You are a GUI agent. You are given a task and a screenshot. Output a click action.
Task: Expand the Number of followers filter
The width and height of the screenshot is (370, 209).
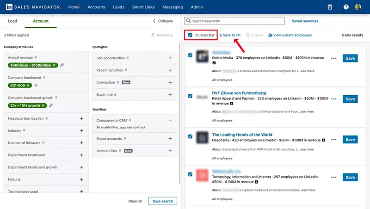pos(81,143)
